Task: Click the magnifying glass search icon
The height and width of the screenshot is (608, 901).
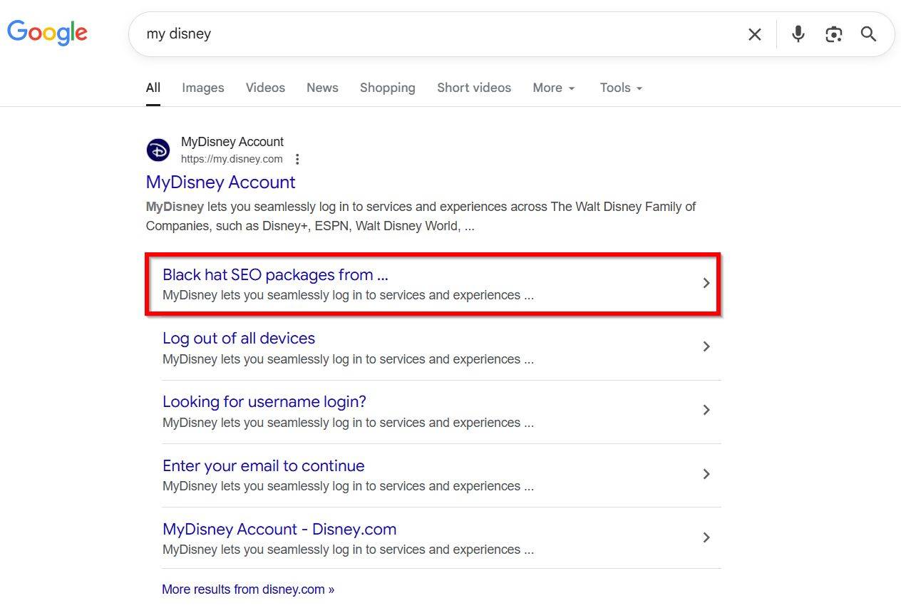Action: click(x=868, y=34)
